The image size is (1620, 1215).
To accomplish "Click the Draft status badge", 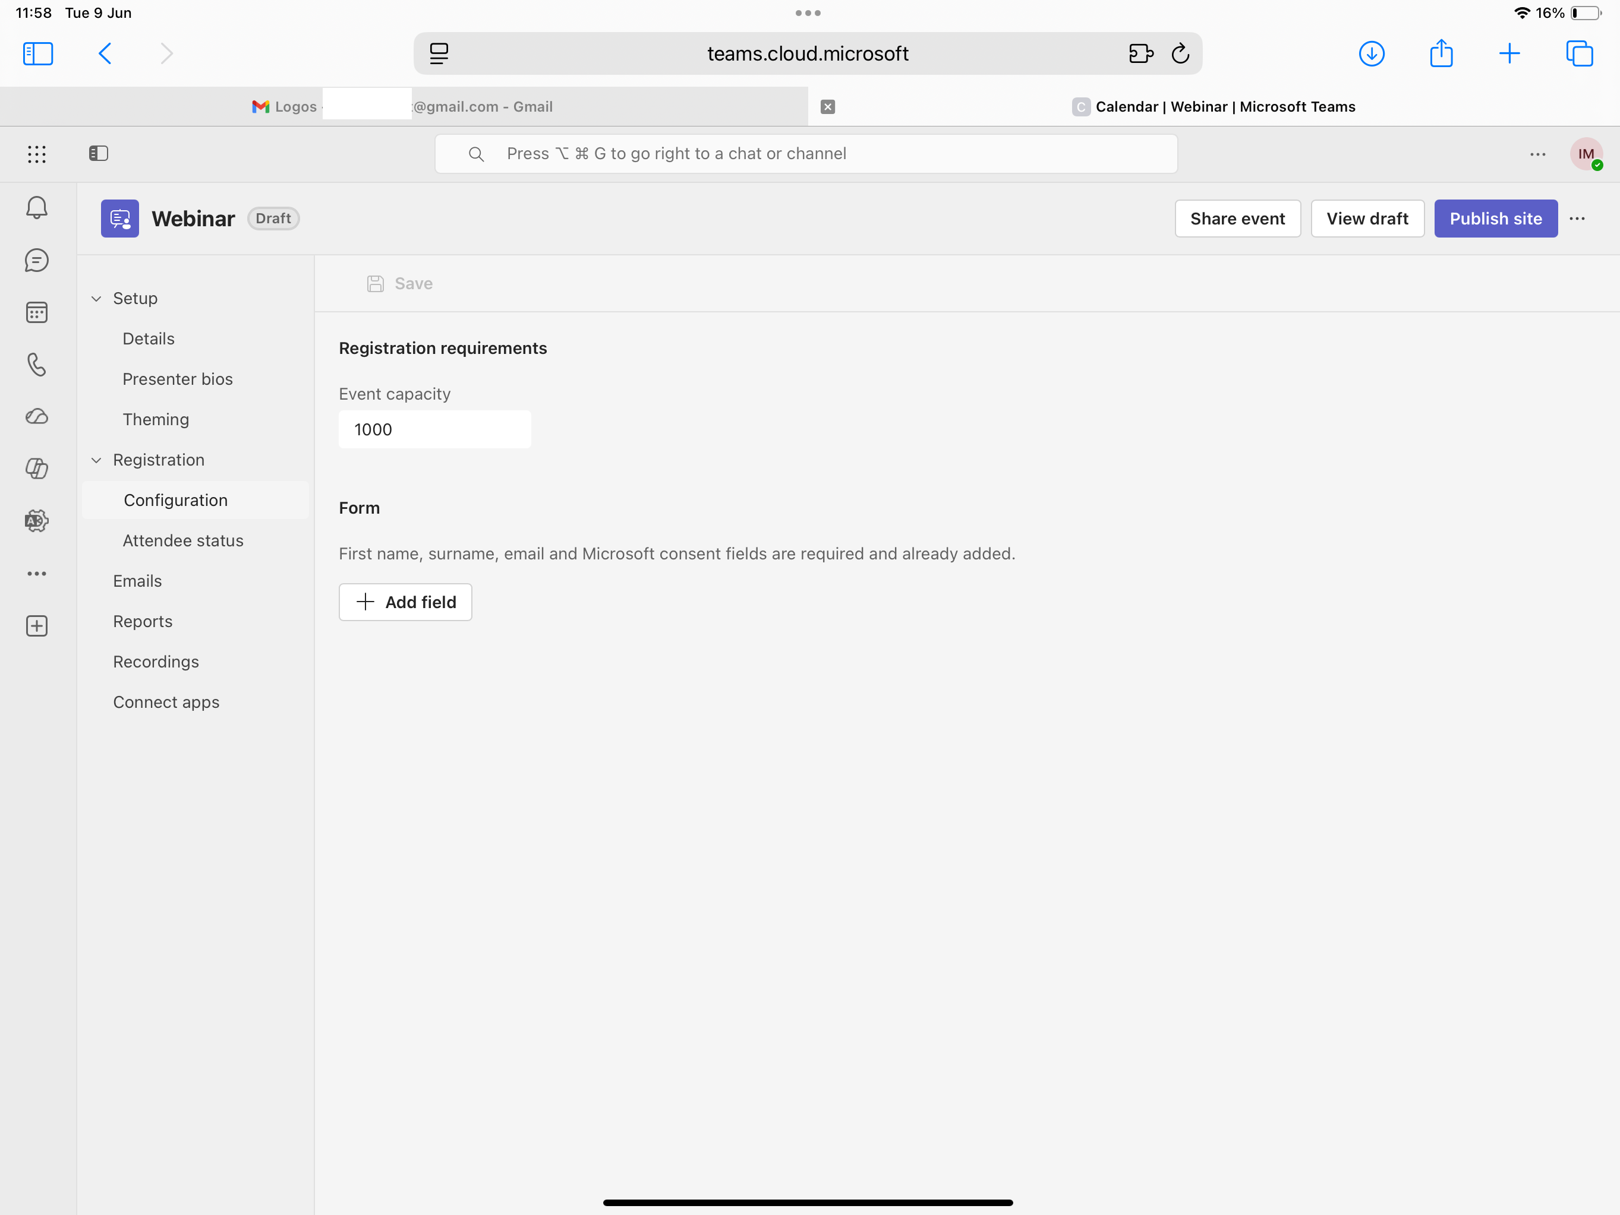I will (273, 218).
